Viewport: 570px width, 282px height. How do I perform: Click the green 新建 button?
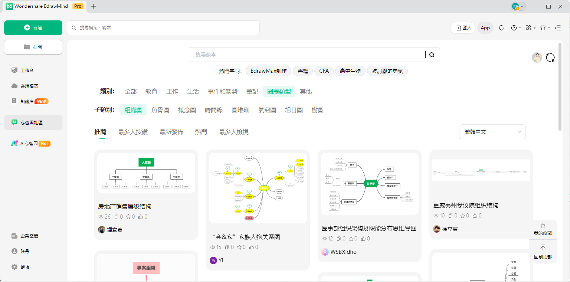[33, 28]
